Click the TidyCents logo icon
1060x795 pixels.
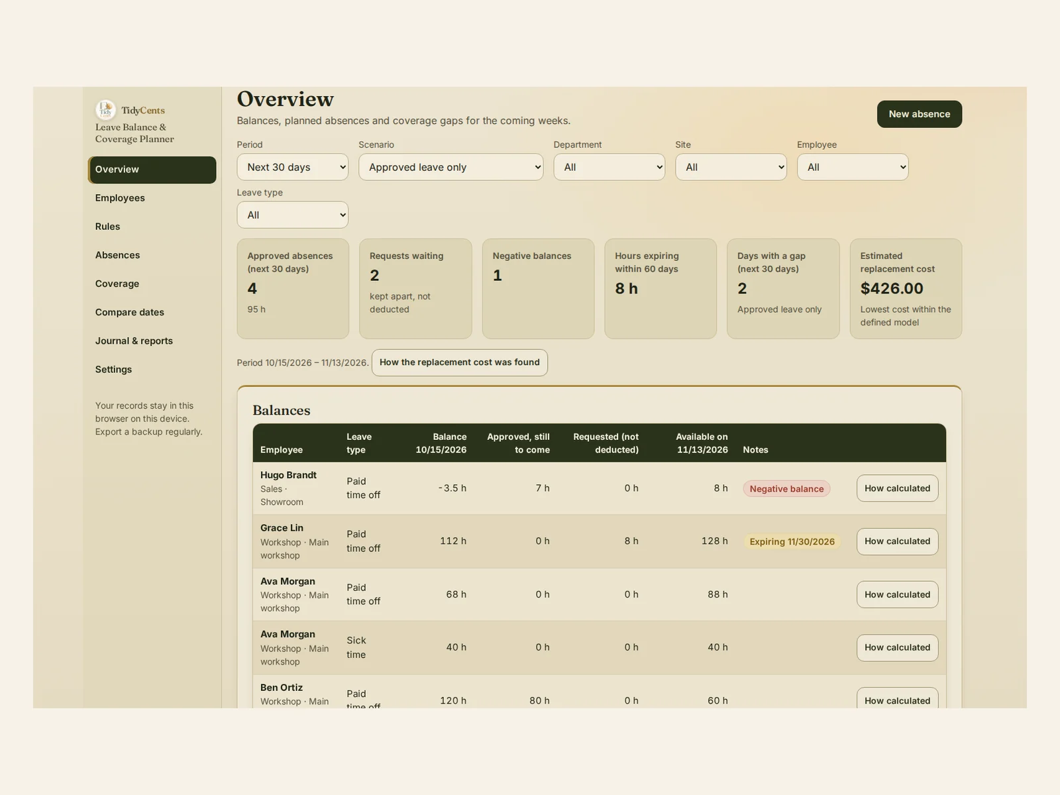105,110
